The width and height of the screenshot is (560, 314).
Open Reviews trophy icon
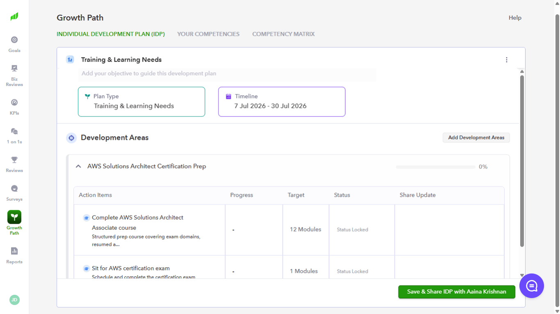14,160
